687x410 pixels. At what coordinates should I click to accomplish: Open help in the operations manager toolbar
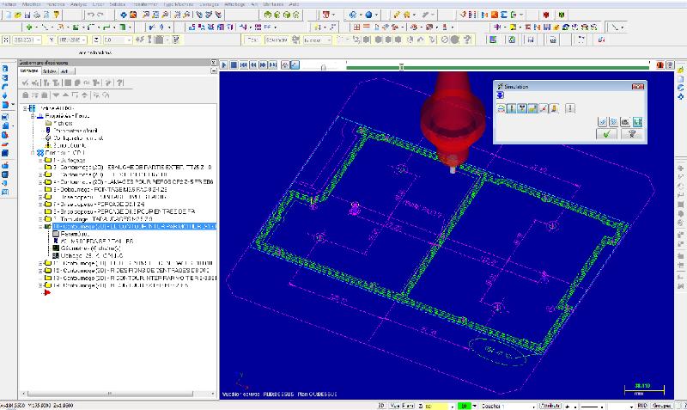pos(120,83)
